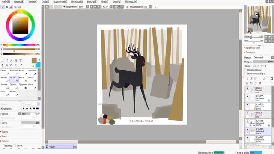Choose the Заливка bucket fill tool
Screen dimensions: 274x154
click(5, 86)
